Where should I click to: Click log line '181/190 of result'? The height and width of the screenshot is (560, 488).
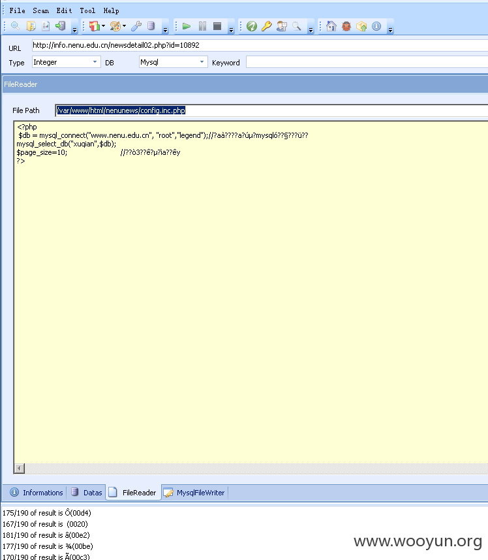click(46, 535)
